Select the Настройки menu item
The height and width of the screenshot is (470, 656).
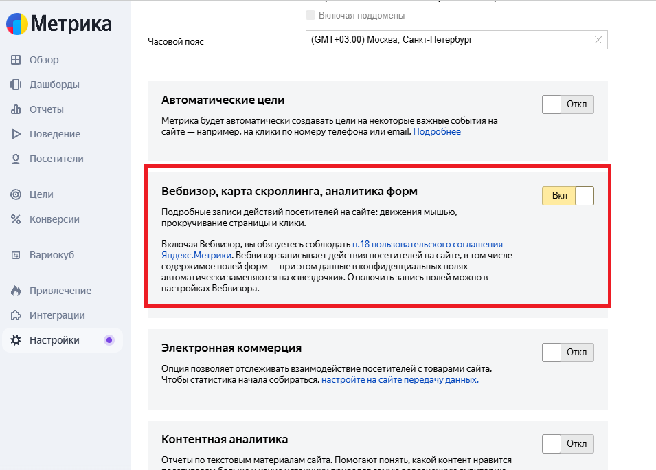point(63,340)
